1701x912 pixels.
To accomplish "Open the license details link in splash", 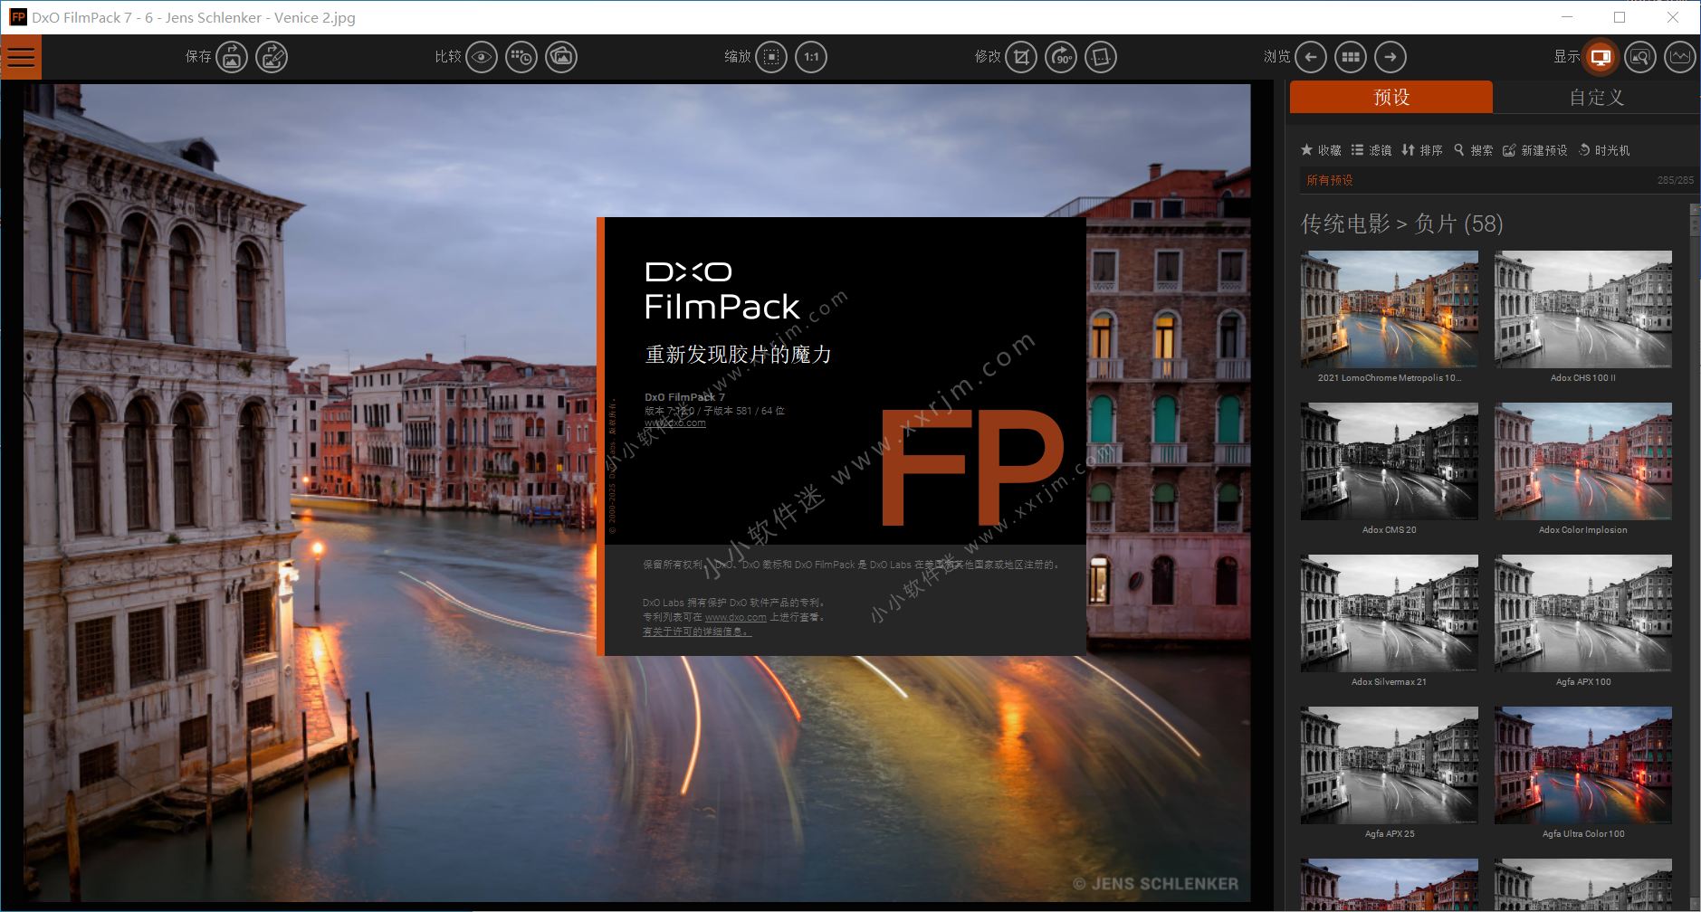I will coord(696,632).
